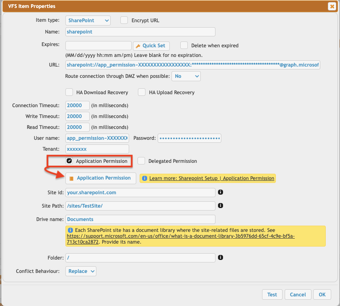
Task: Click the URL input field
Action: click(193, 65)
